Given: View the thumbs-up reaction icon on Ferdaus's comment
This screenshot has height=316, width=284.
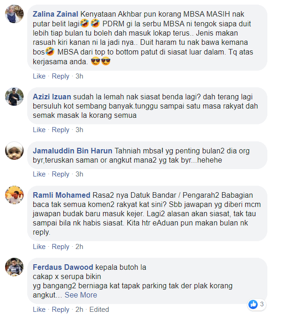Looking at the screenshot, I should (253, 304).
